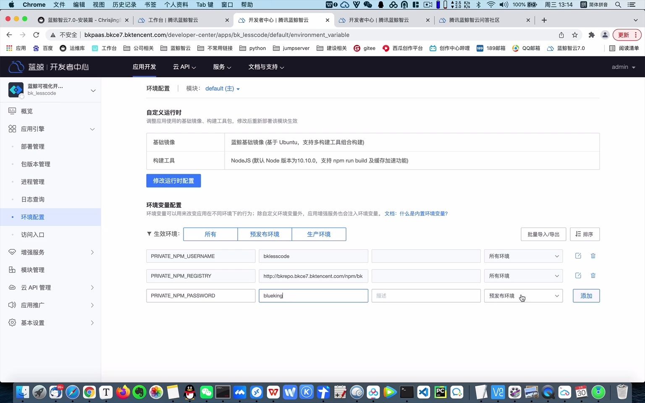Filter variables by 预发布环境
Viewport: 645px width, 403px height.
(265, 234)
